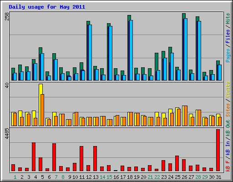Click day 31 on the x-axis
Screen dimensions: 233x182
218,177
